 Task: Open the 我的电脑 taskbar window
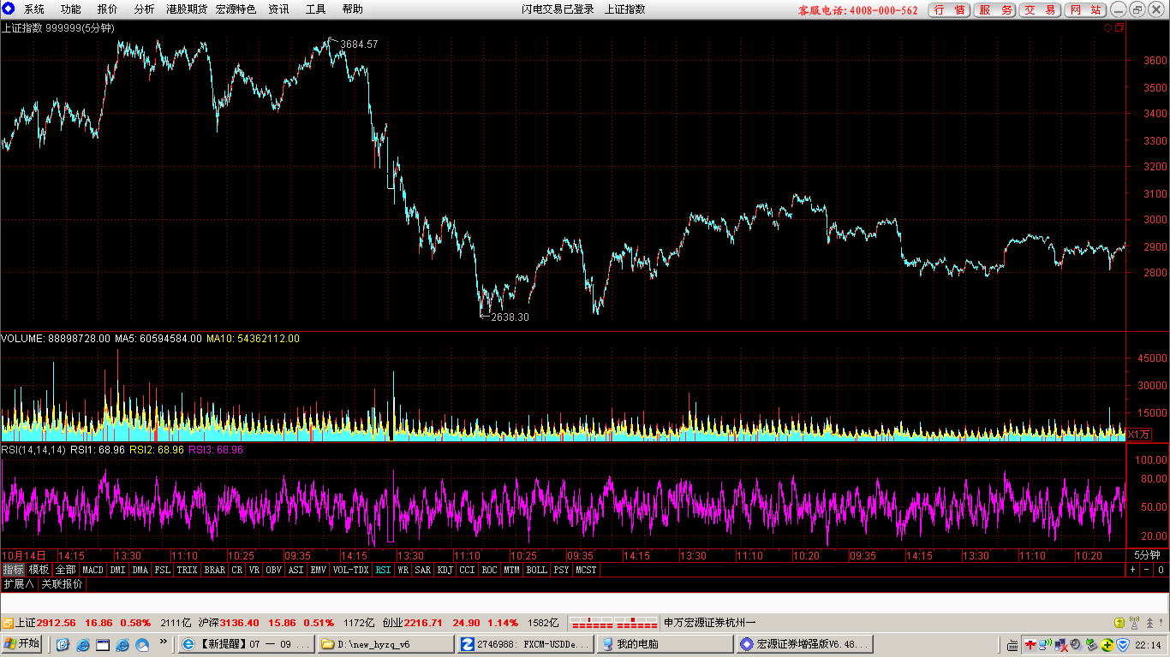[x=665, y=644]
